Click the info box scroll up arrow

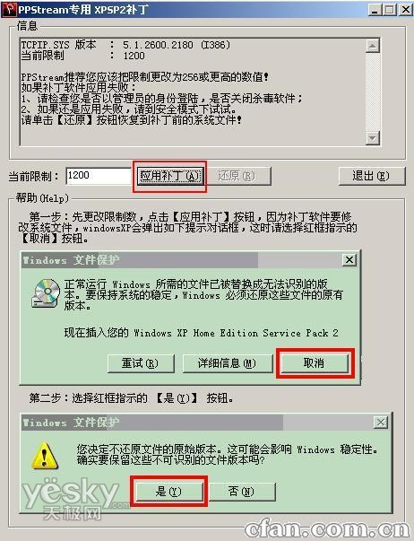click(x=373, y=46)
